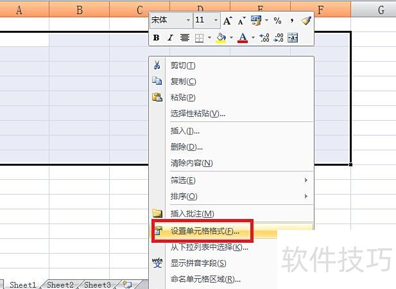Expand the accounting format dropdown arrow
The height and width of the screenshot is (289, 396).
(267, 20)
